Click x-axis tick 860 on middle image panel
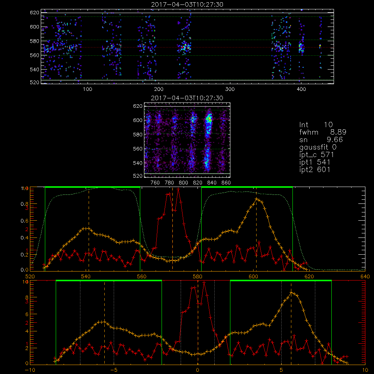Screen dimensions: 374x374 point(226,183)
